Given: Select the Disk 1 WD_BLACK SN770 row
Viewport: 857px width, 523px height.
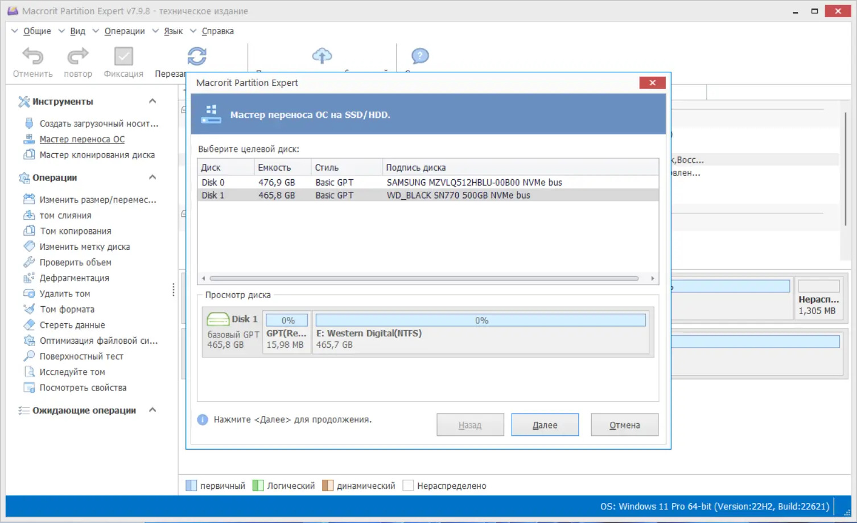Looking at the screenshot, I should pyautogui.click(x=428, y=195).
